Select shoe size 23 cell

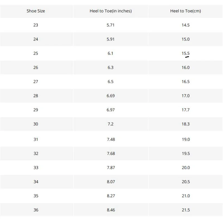click(36, 25)
